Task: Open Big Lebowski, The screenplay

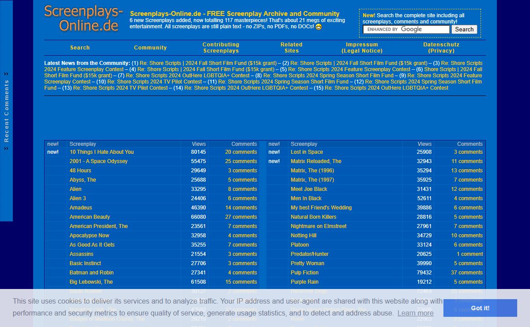Action: [91, 282]
